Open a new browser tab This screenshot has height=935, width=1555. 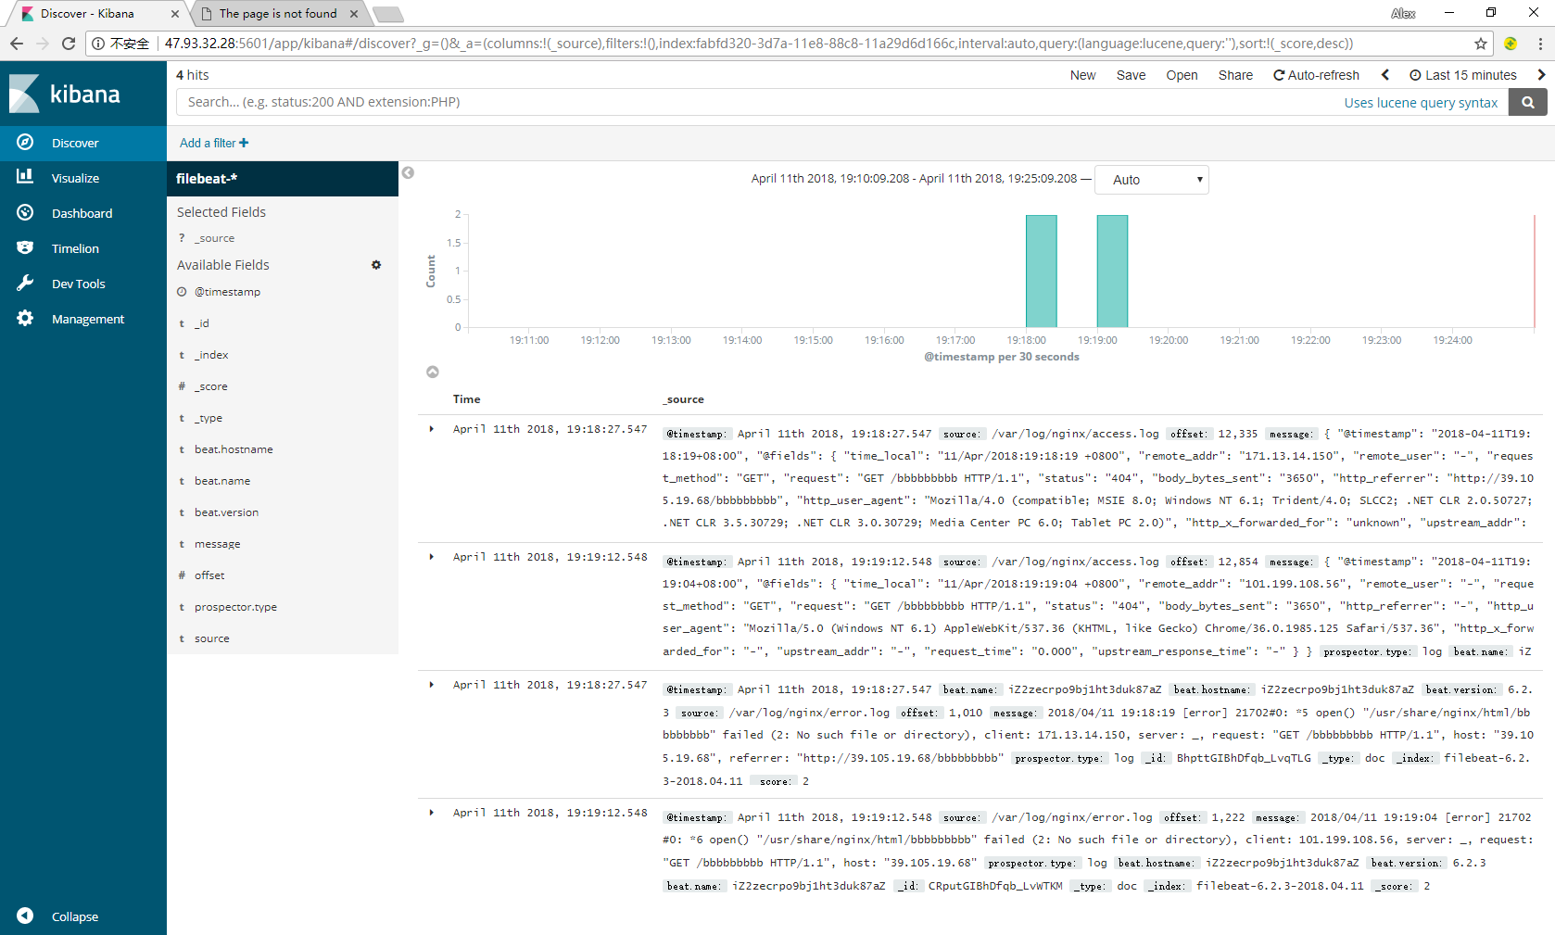(387, 14)
